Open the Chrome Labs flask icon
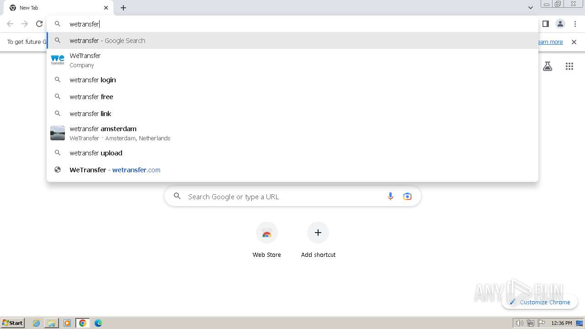Viewport: 585px width, 329px height. pyautogui.click(x=548, y=66)
